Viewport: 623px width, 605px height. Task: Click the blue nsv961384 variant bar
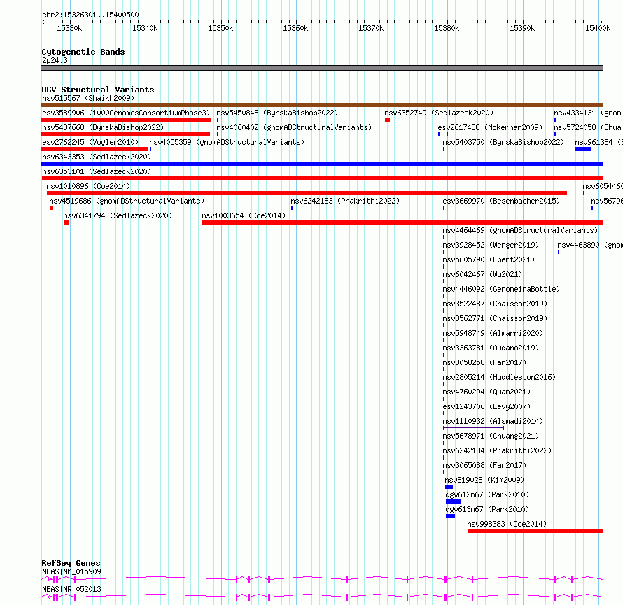pyautogui.click(x=583, y=149)
